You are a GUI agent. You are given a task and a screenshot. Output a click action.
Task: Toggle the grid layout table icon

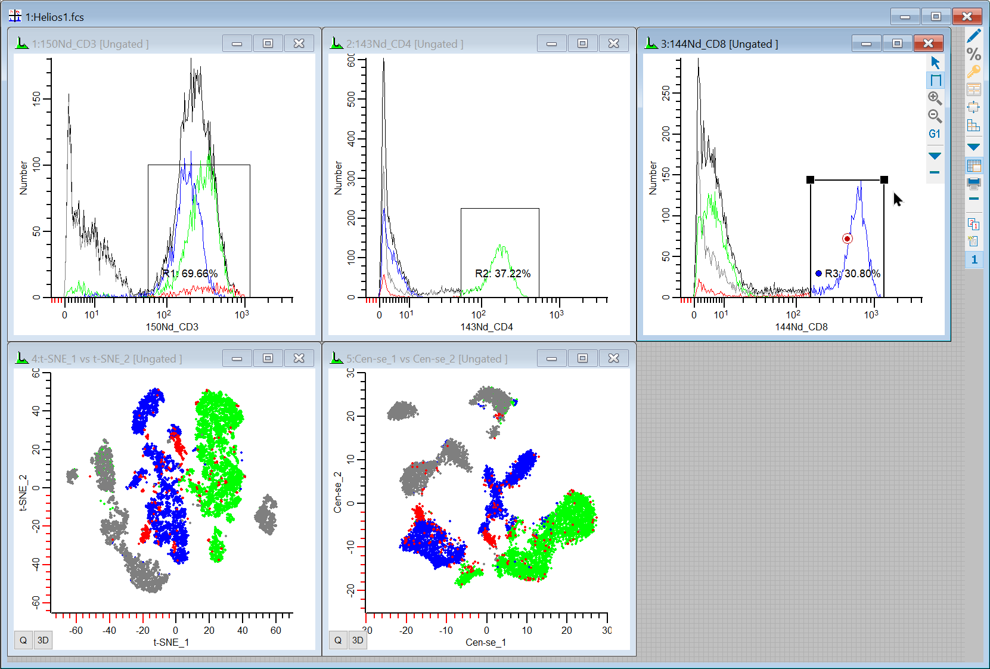click(x=974, y=166)
